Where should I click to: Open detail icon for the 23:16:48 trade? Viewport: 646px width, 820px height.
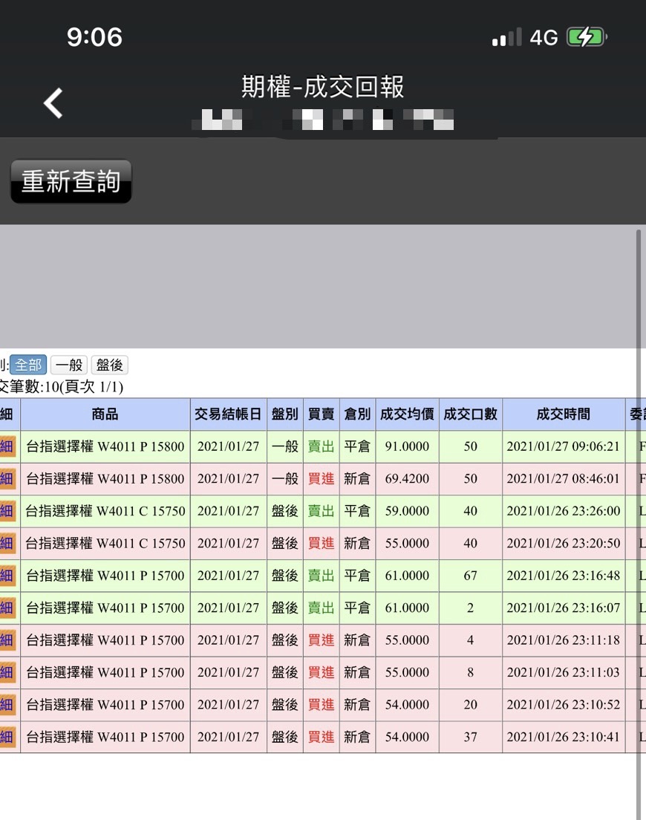click(7, 576)
